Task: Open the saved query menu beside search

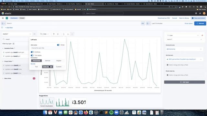Action: [3, 24]
